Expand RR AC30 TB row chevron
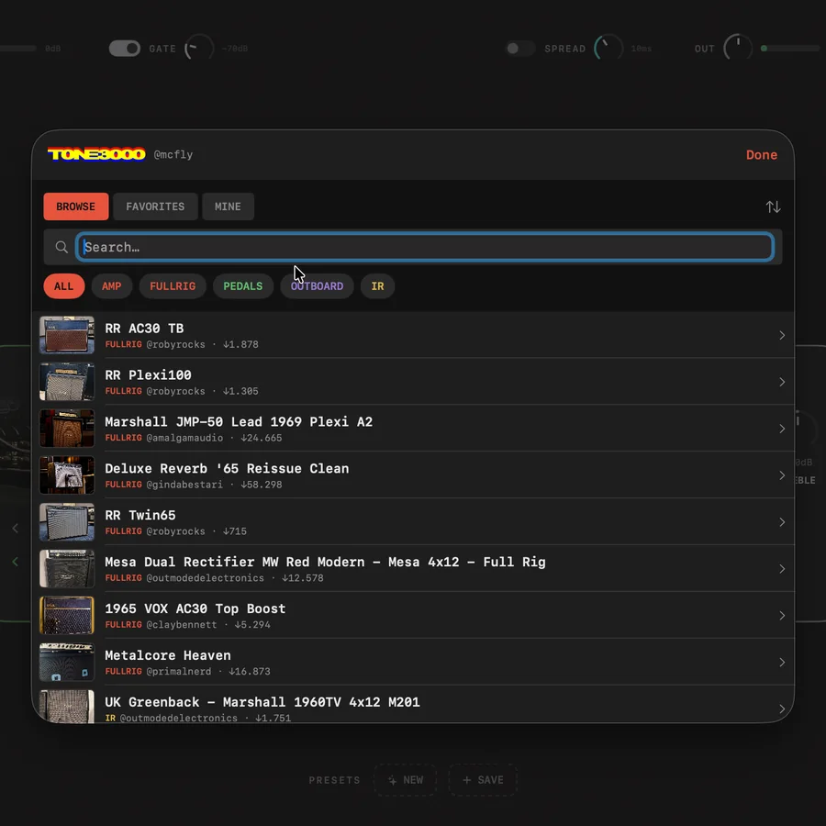This screenshot has width=826, height=826. (x=782, y=335)
